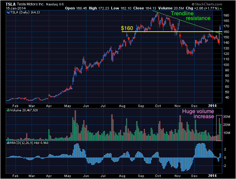Click the latest blue candlestick near 170
This screenshot has width=236, height=179.
(220, 28)
